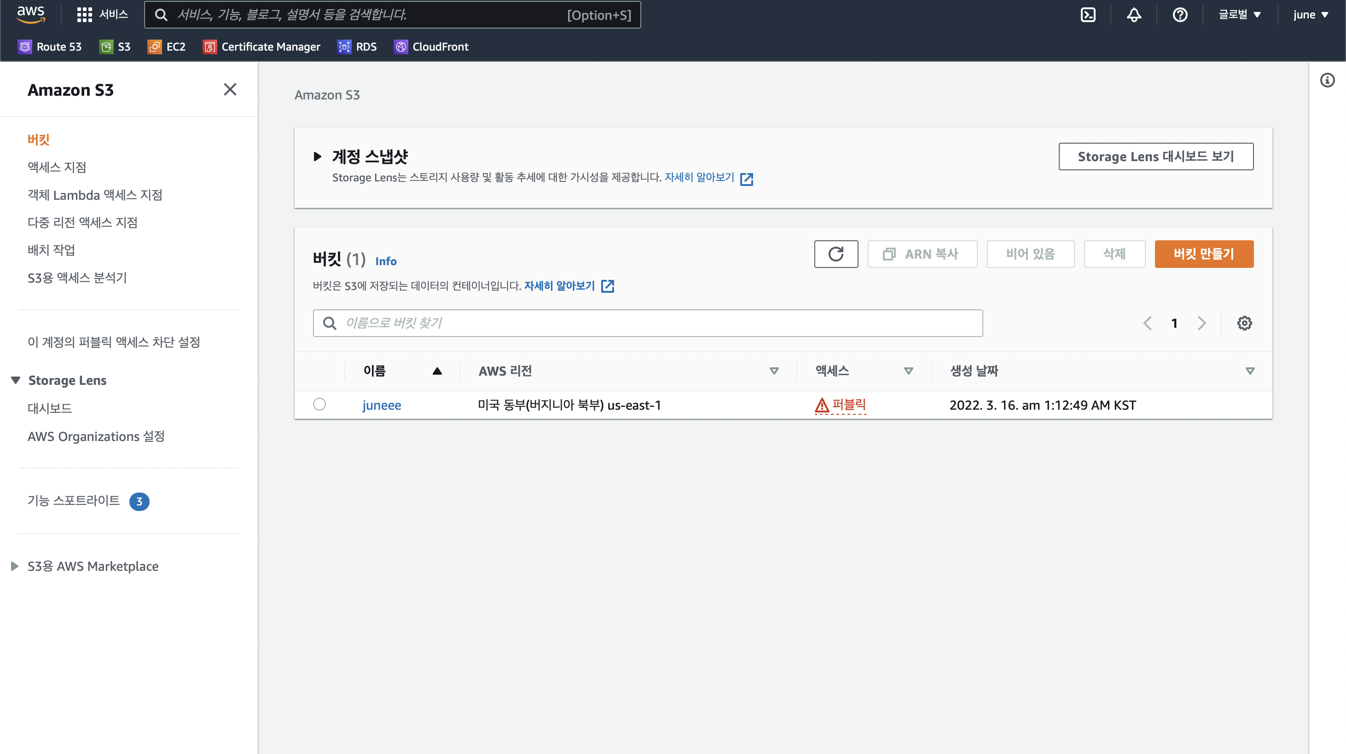Expand the 계정 스냅샷 section
The height and width of the screenshot is (754, 1346).
tap(317, 156)
